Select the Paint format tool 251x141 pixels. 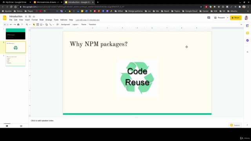(x=22, y=25)
